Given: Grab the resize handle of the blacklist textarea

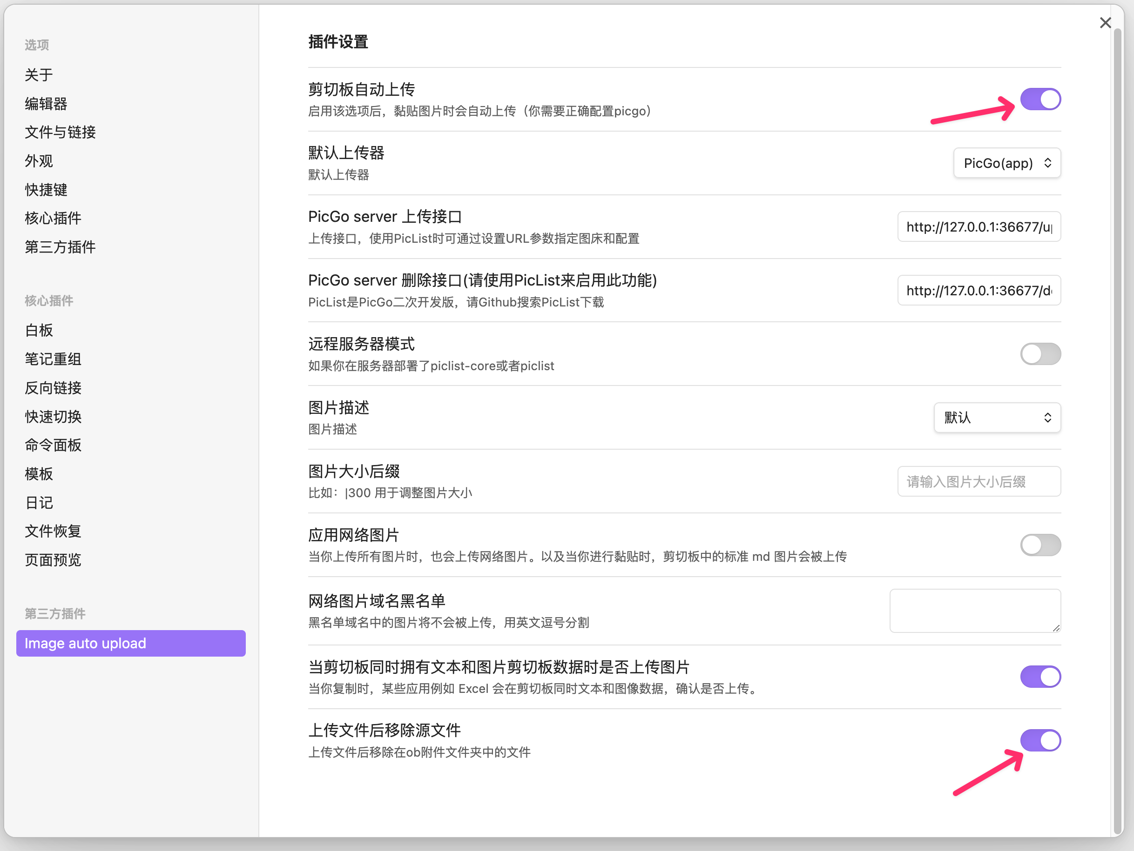Looking at the screenshot, I should [x=1056, y=628].
